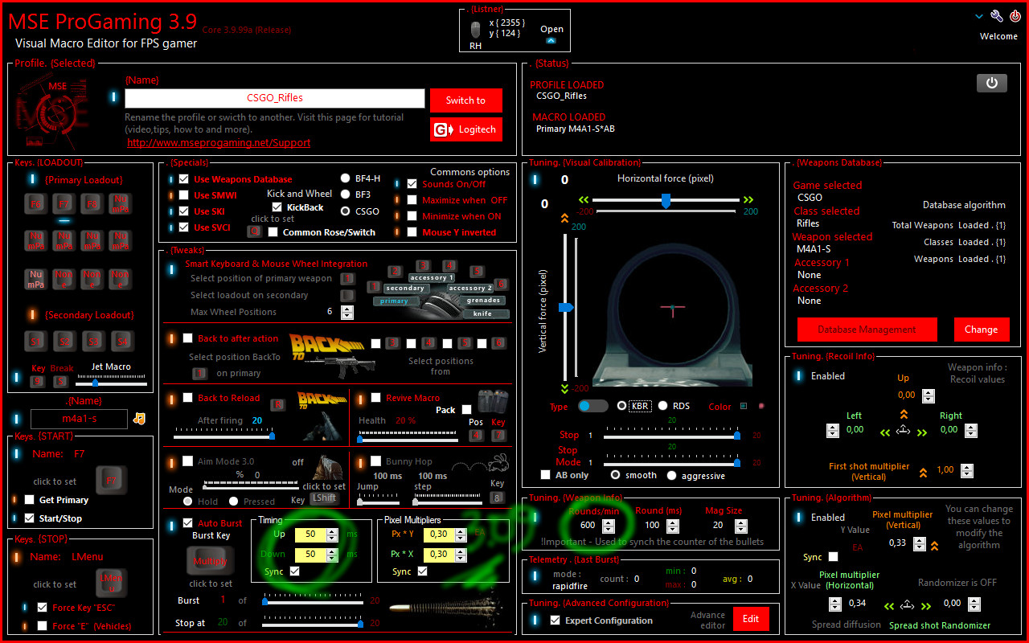Click orange up arrows above vertical force
1029x643 pixels.
pyautogui.click(x=564, y=218)
